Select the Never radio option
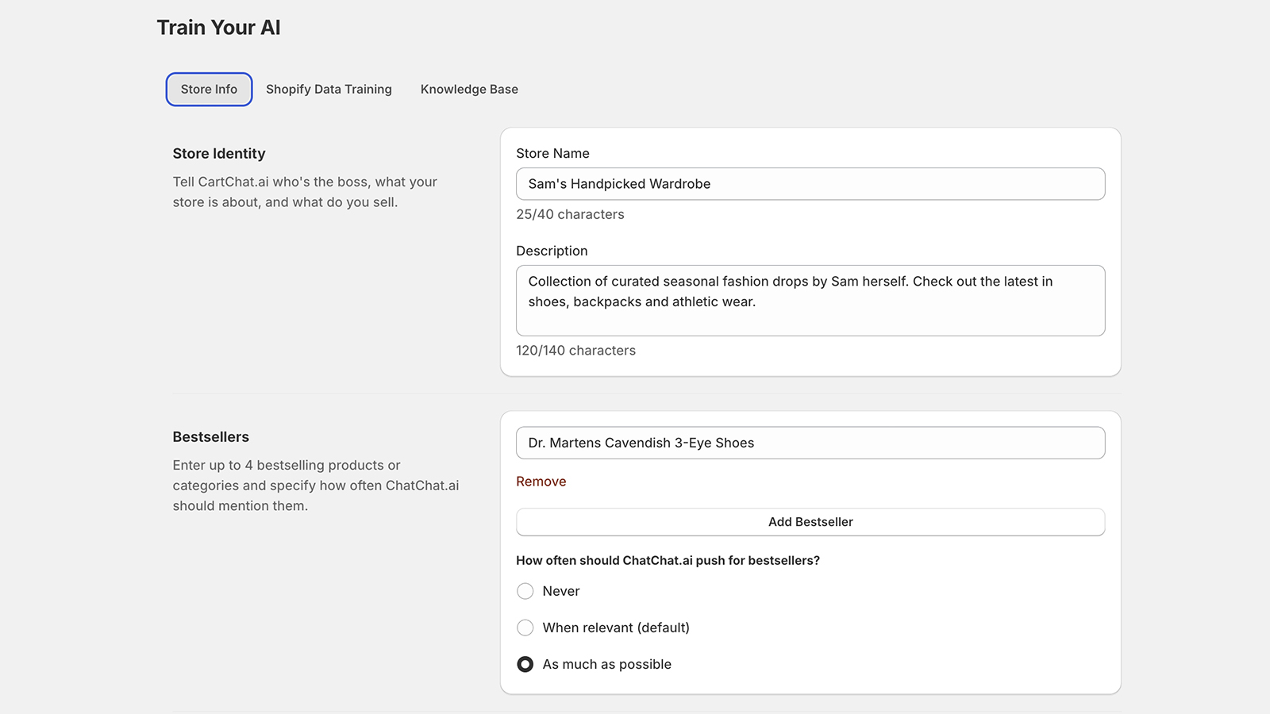 coord(525,591)
